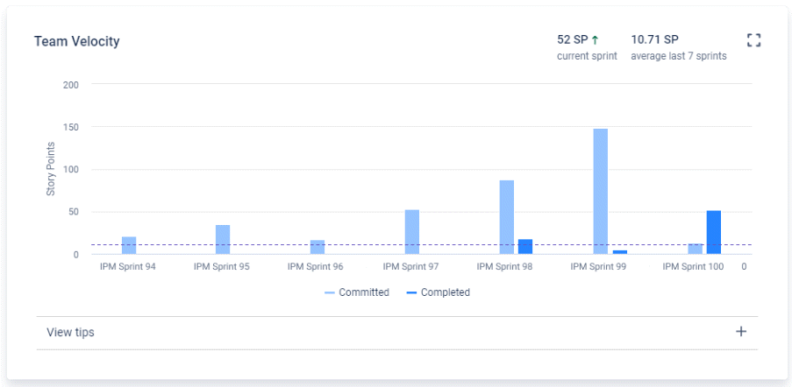The width and height of the screenshot is (792, 387).
Task: Click the Team Velocity title
Action: pos(76,41)
